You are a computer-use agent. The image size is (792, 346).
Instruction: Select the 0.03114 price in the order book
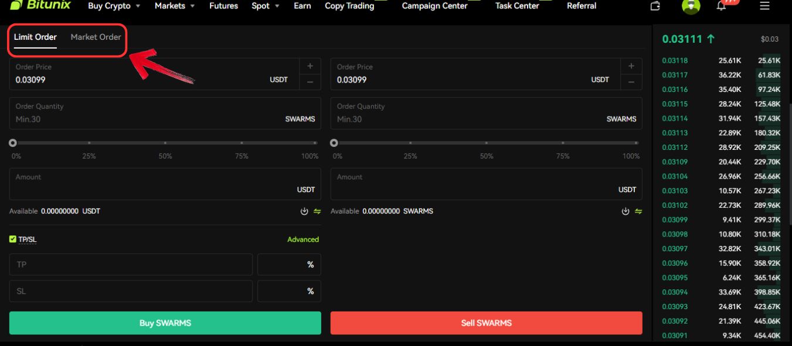point(675,118)
